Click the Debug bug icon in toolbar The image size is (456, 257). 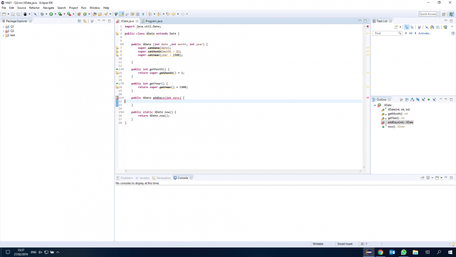[42, 14]
